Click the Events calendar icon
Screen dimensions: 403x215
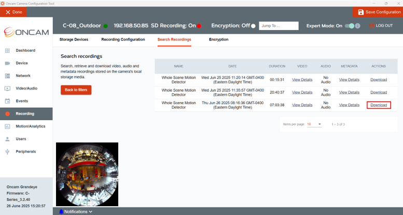pos(7,101)
